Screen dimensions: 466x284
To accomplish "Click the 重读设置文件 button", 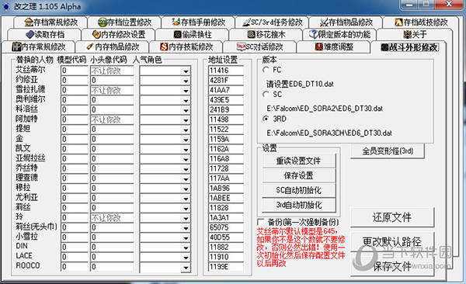I will 299,161.
